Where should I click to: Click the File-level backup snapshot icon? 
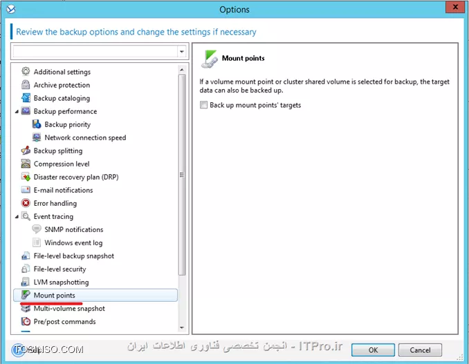pos(26,256)
